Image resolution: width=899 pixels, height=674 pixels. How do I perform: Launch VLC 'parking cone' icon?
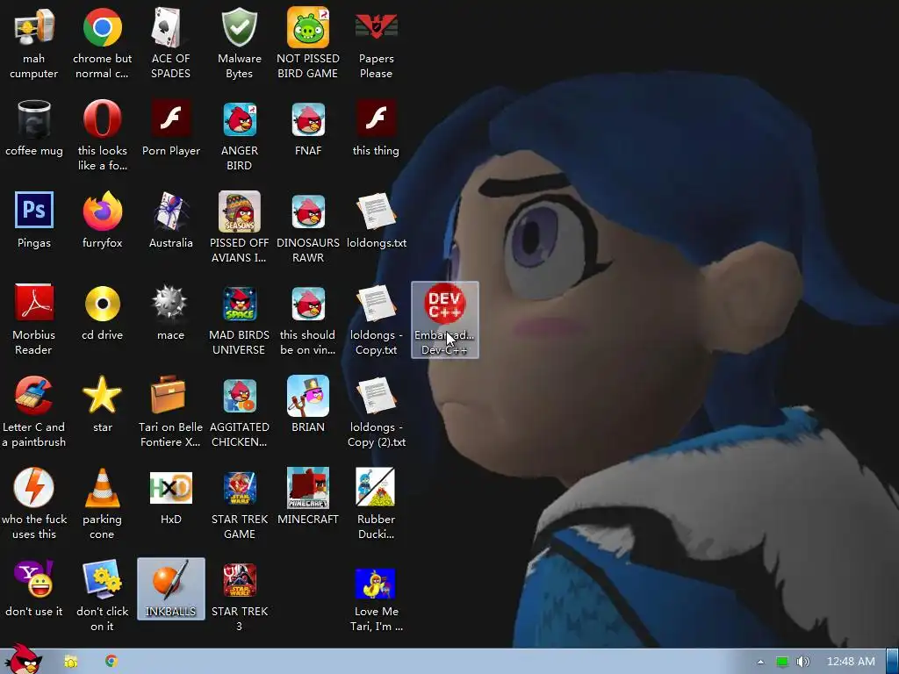(x=102, y=505)
